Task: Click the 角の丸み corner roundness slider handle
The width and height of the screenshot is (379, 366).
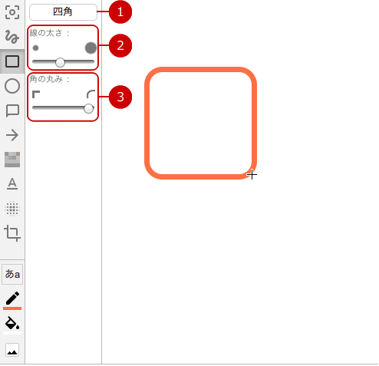Action: click(89, 108)
